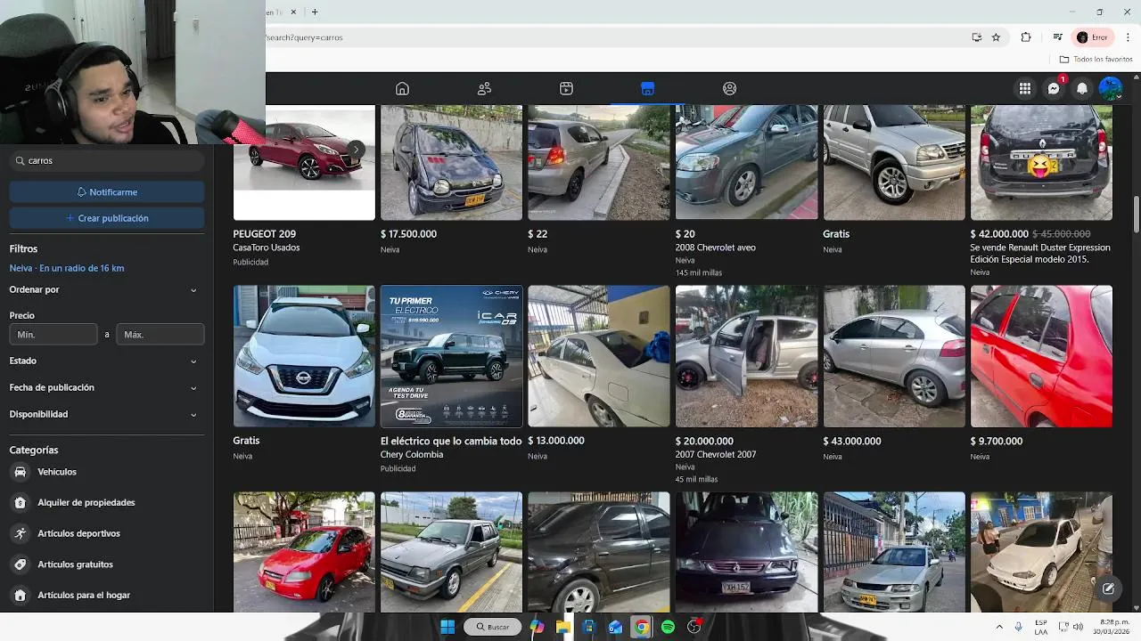Click the ESP LAA language indicator
This screenshot has height=641, width=1141.
coord(1041,627)
